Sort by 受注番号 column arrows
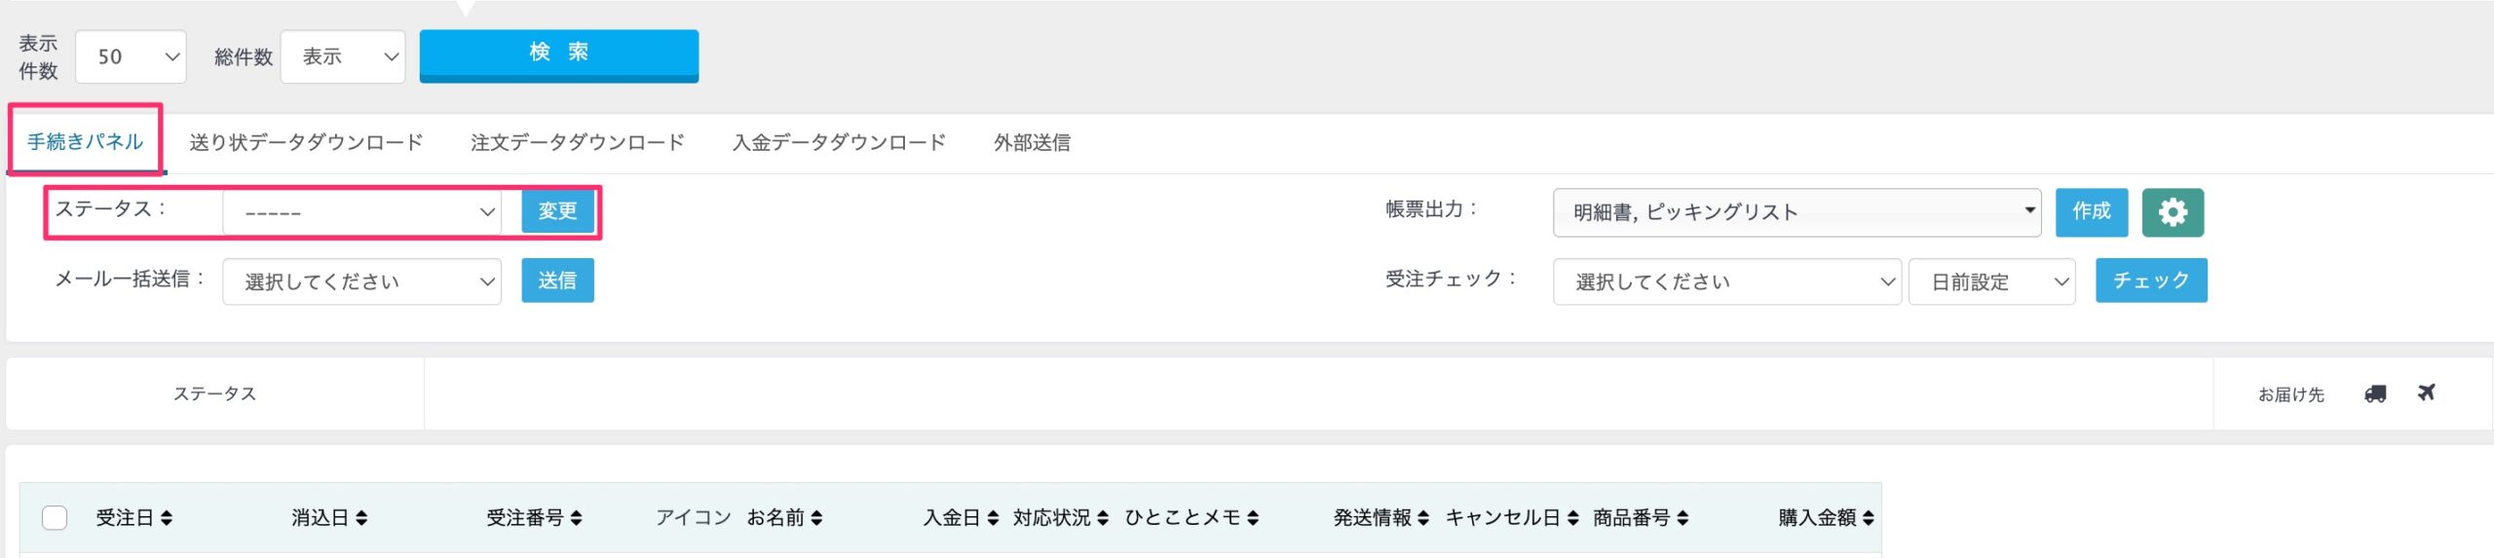The width and height of the screenshot is (2494, 558). point(577,518)
